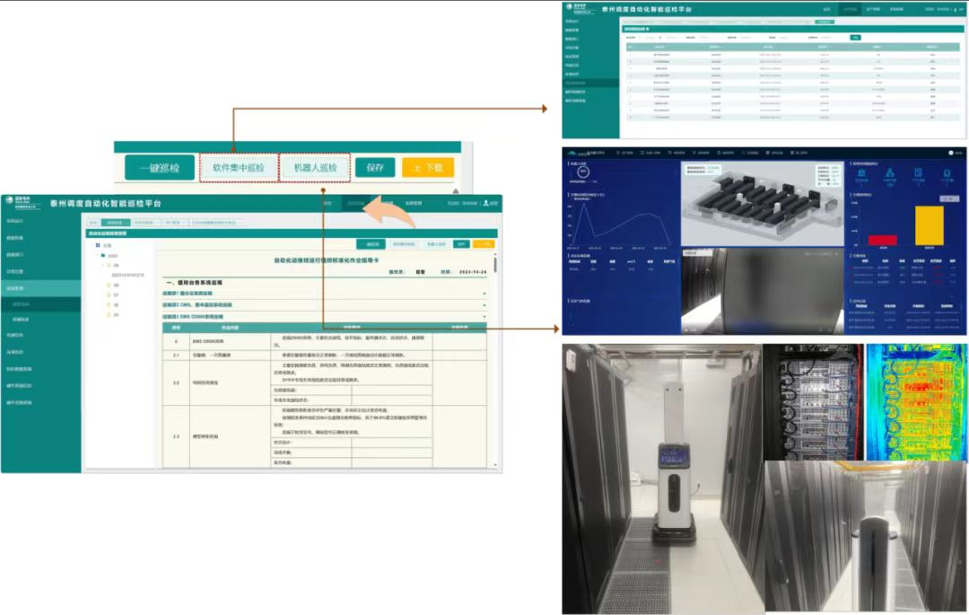
Task: Select the highlighted sidebar item in top-right window
Action: (590, 83)
